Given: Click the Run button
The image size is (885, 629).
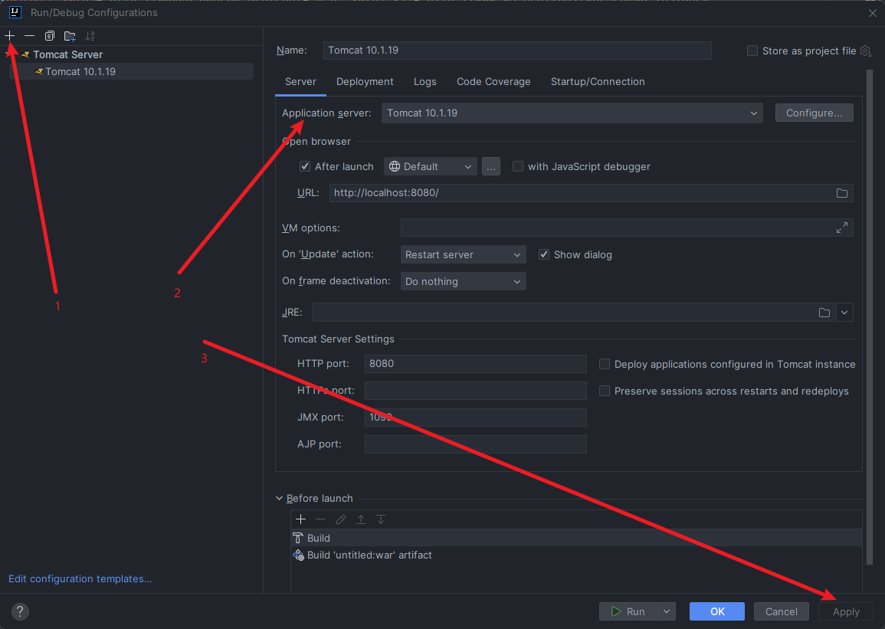Looking at the screenshot, I should coord(629,611).
